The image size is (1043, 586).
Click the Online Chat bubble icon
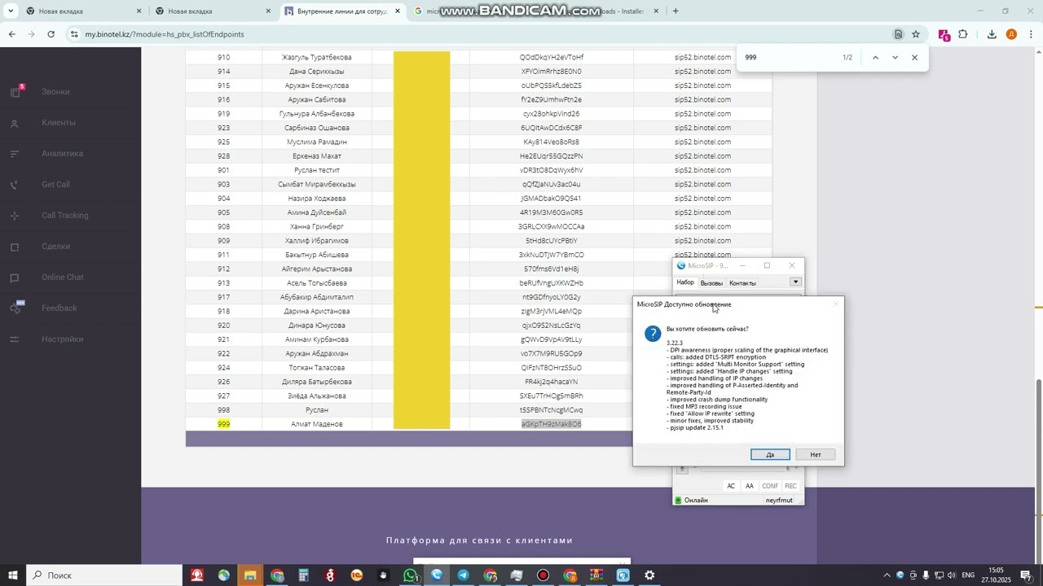click(15, 278)
